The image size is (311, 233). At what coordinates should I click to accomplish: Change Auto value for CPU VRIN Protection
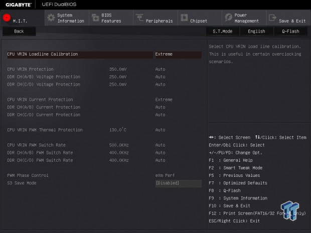(x=160, y=69)
